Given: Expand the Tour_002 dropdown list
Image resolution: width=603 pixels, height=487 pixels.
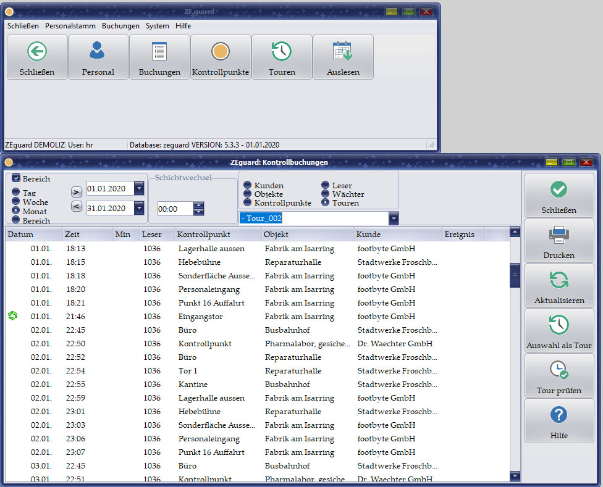Looking at the screenshot, I should click(394, 219).
